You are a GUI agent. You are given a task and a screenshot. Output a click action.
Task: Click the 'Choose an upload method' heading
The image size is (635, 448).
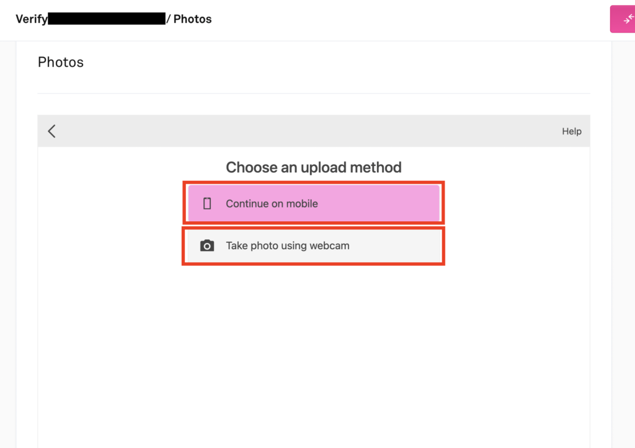(313, 167)
